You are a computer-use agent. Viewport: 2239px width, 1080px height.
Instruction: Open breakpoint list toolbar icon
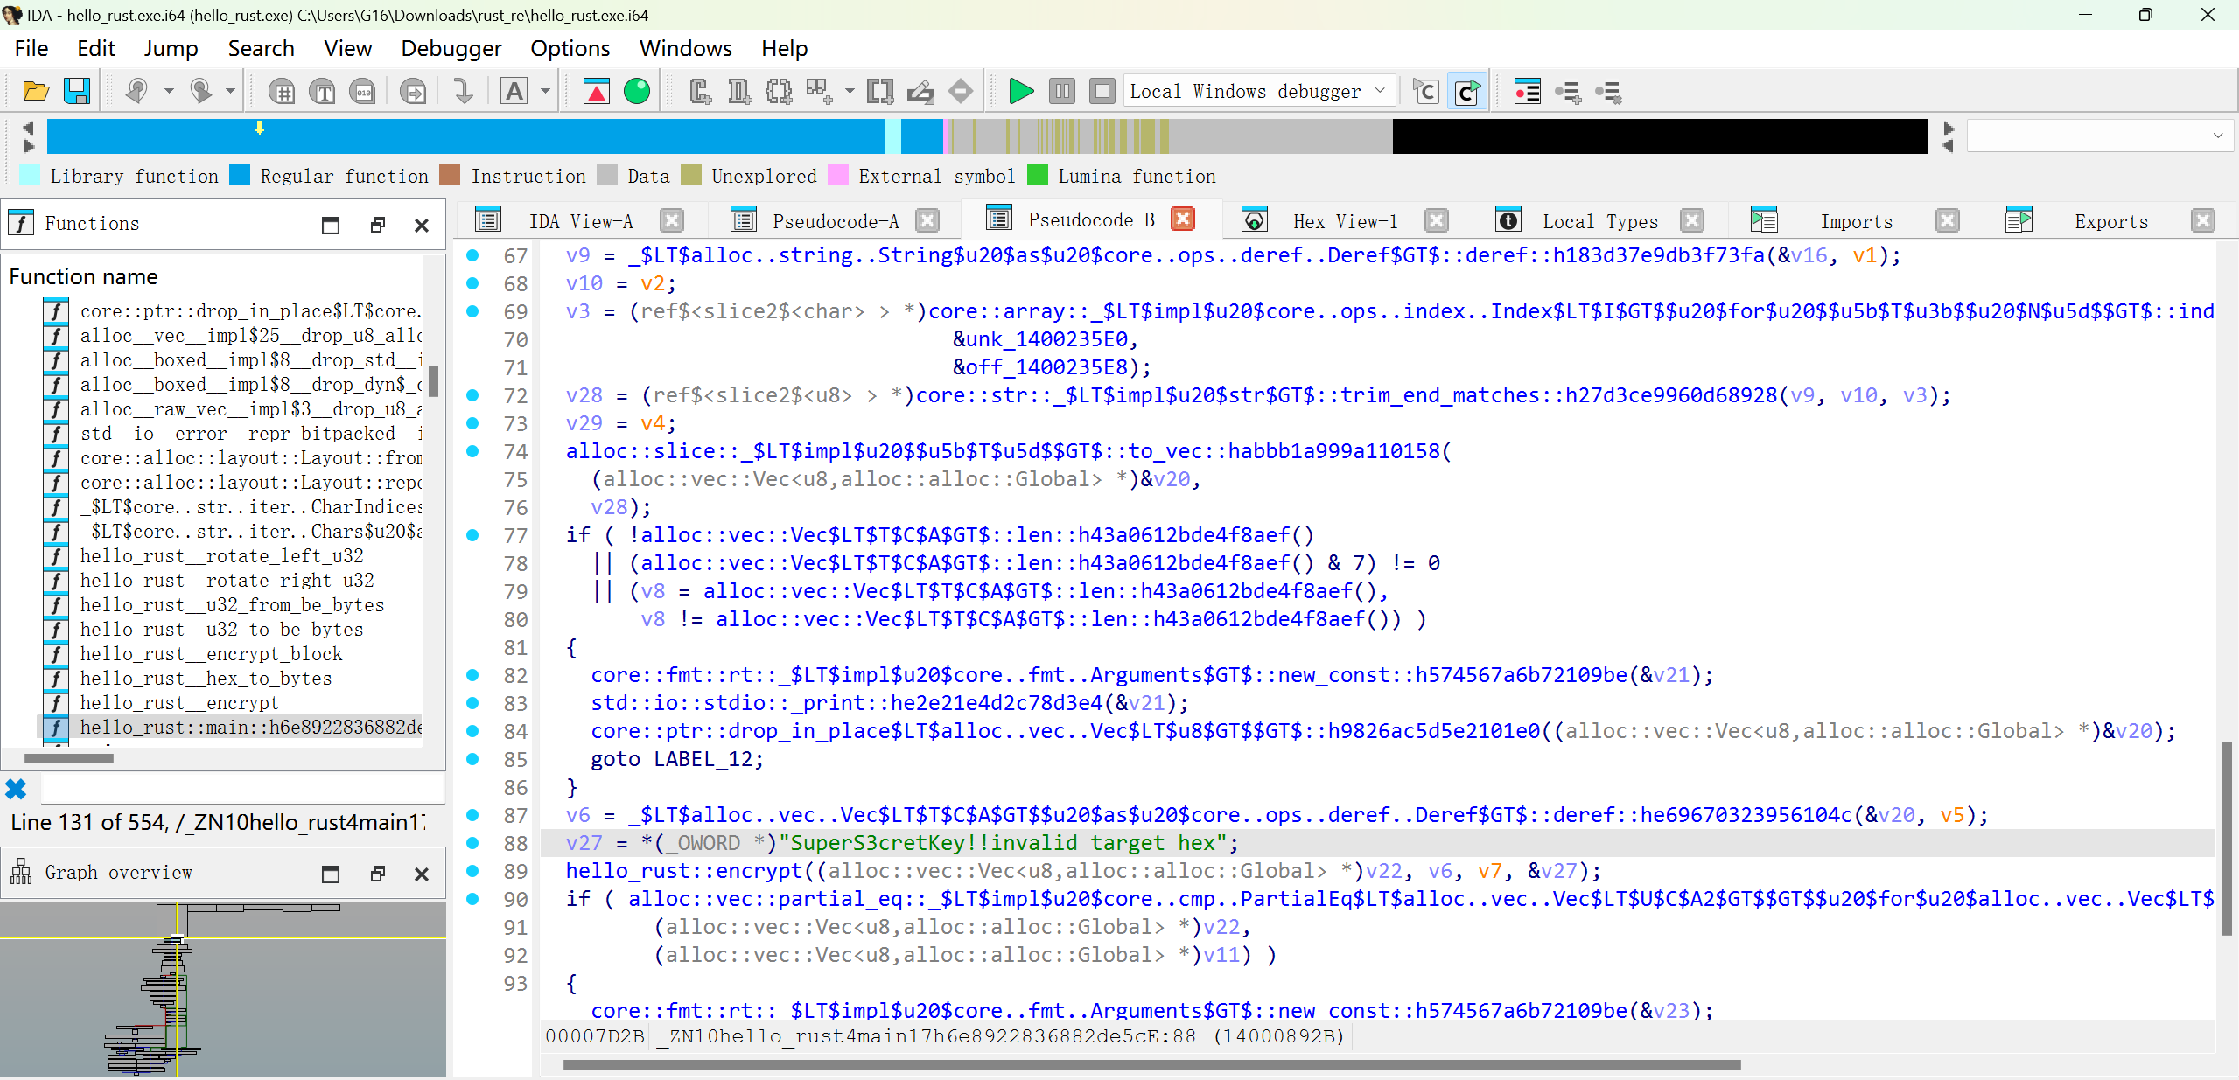1527,91
